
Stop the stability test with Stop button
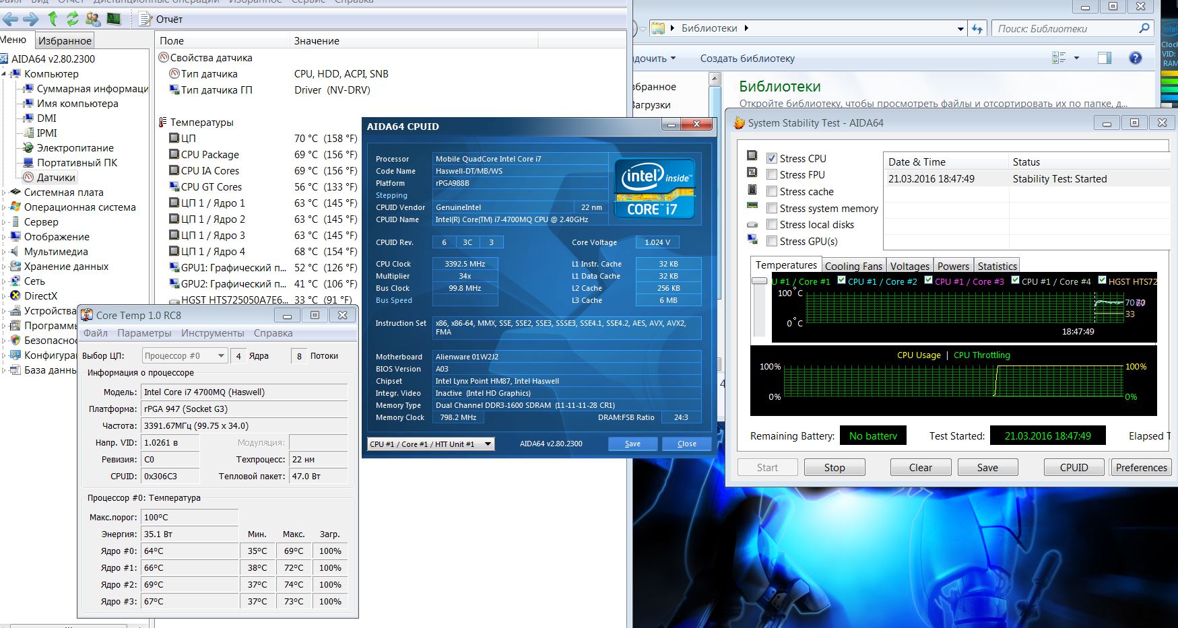click(835, 467)
